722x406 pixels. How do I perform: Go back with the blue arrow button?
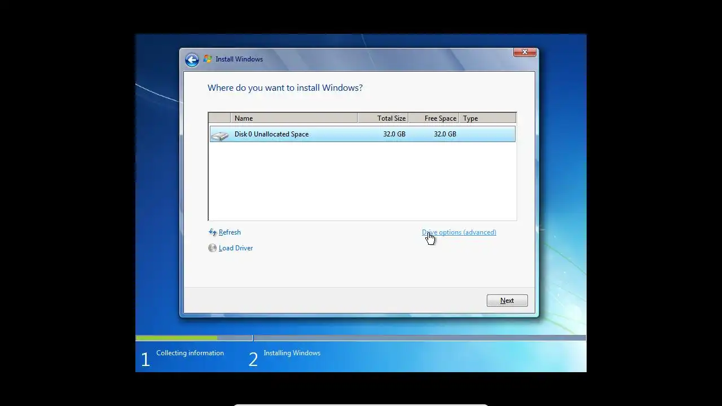click(192, 60)
